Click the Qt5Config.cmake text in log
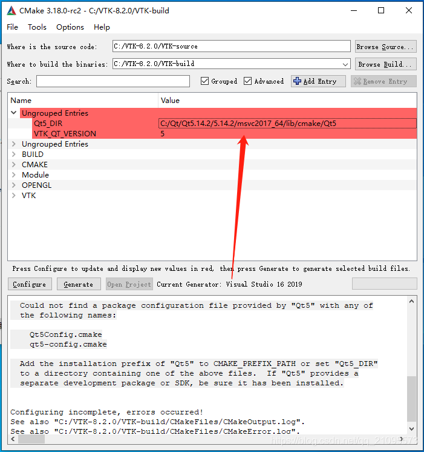Screen dimensions: 424x452 pos(66,334)
